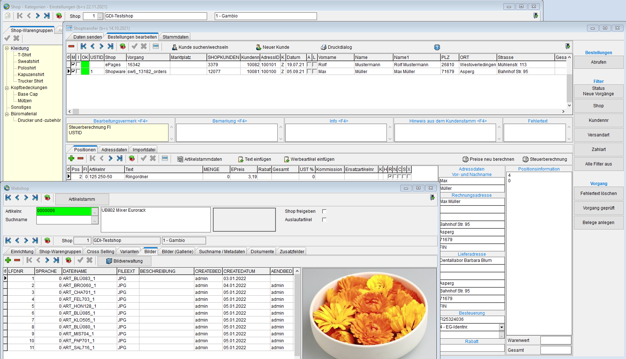Screen dimensions: 626x359
Task: Open the Cross Selling tab
Action: pos(100,251)
